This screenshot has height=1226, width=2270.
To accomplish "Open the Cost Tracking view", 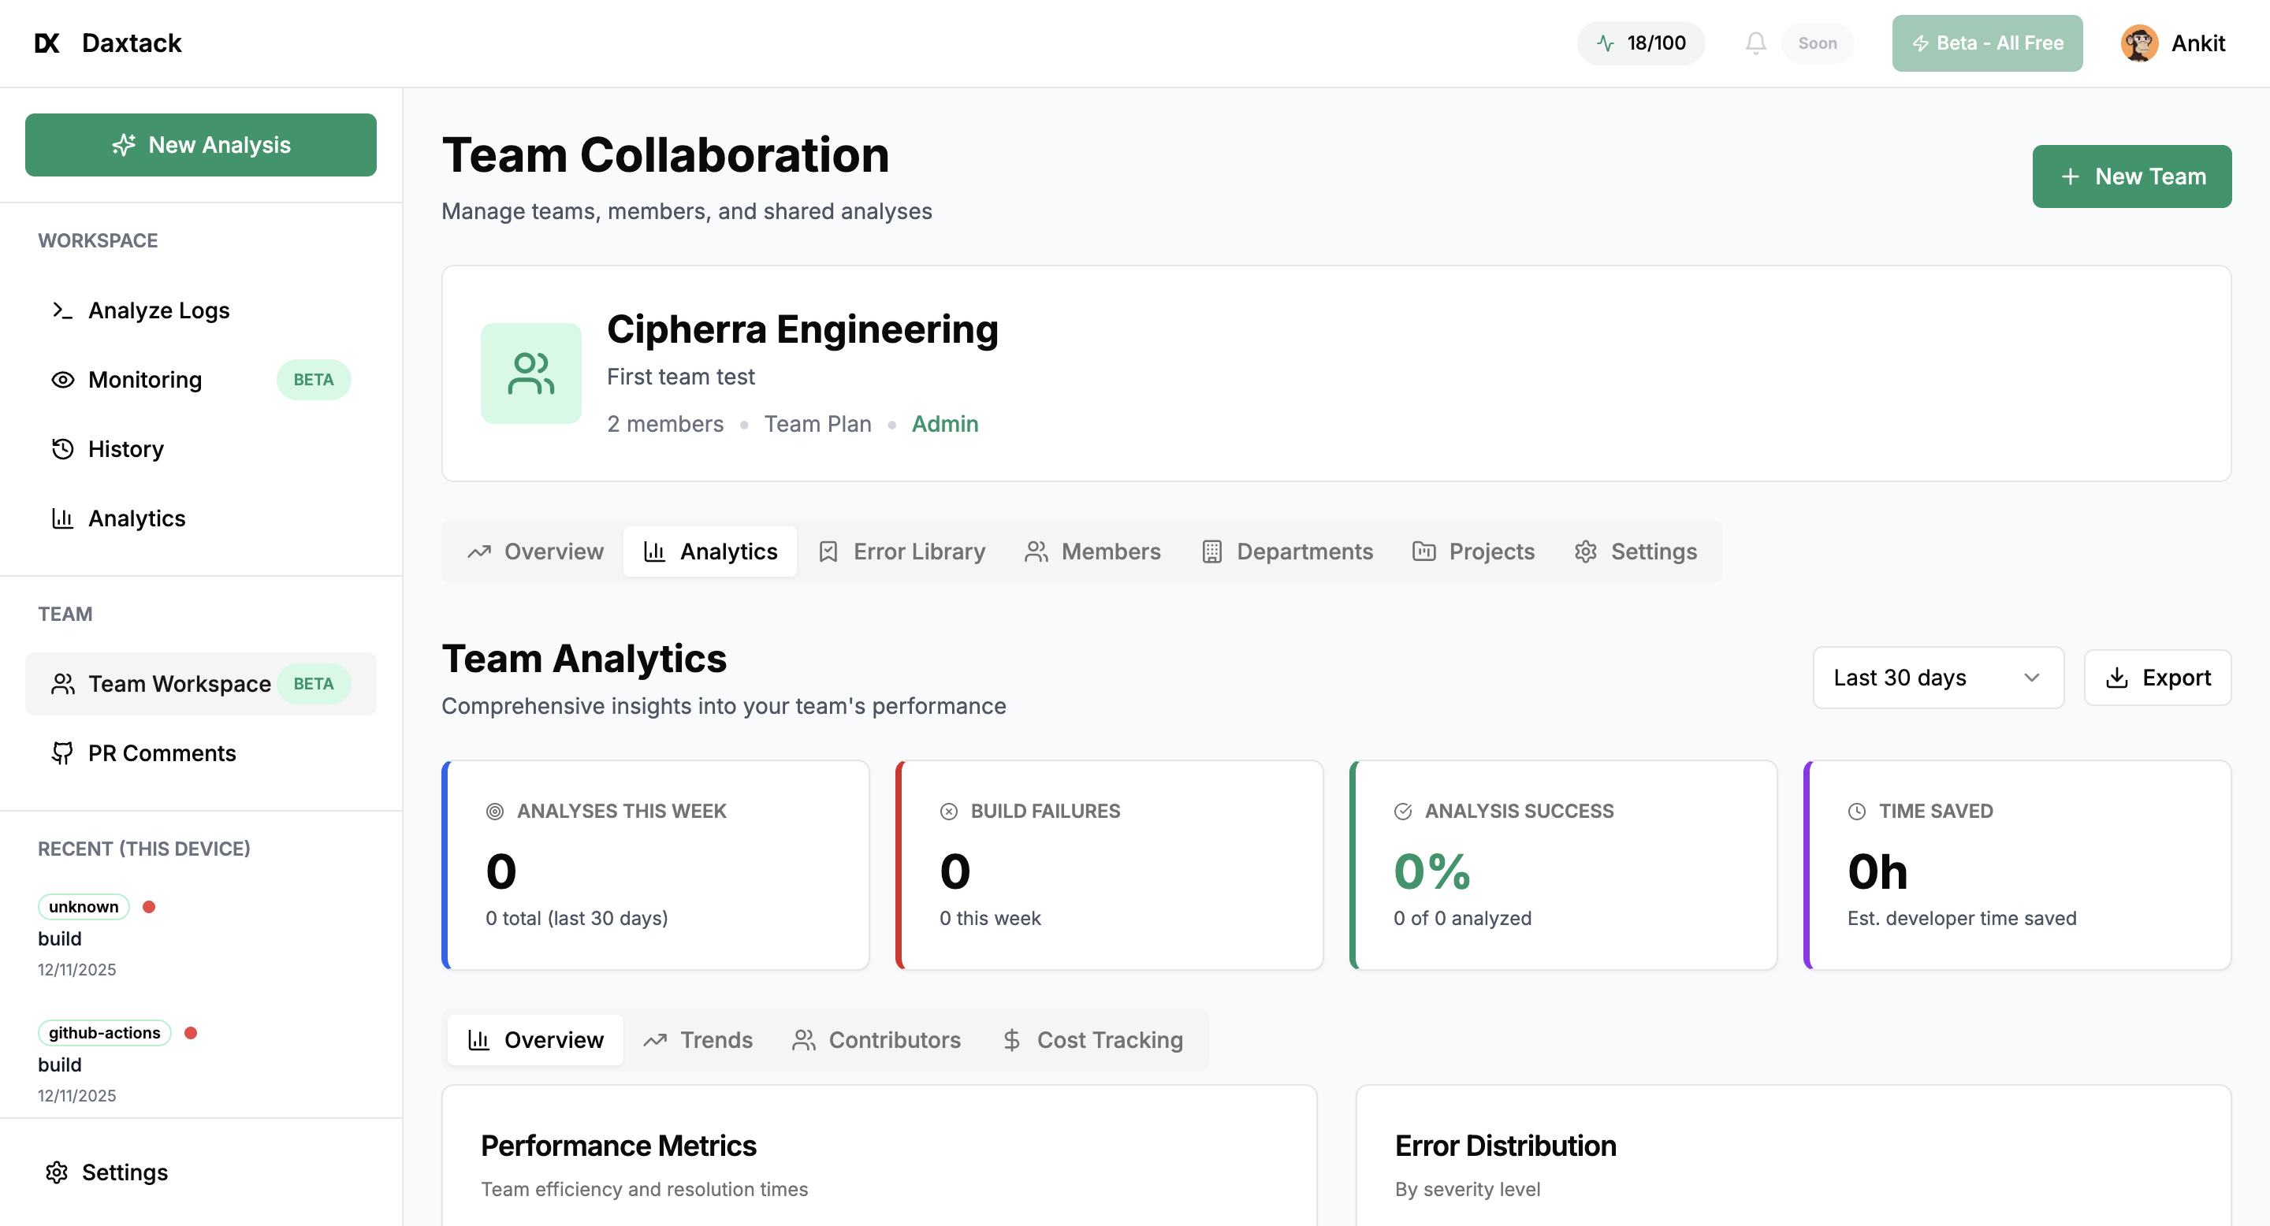I will click(1092, 1039).
